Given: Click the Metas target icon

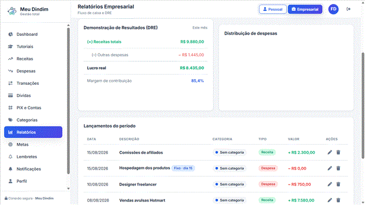Looking at the screenshot, I should [x=10, y=144].
